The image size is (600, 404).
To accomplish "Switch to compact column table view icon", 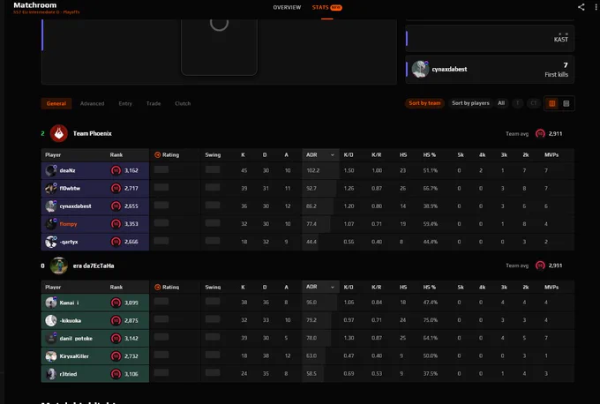I will pyautogui.click(x=551, y=103).
